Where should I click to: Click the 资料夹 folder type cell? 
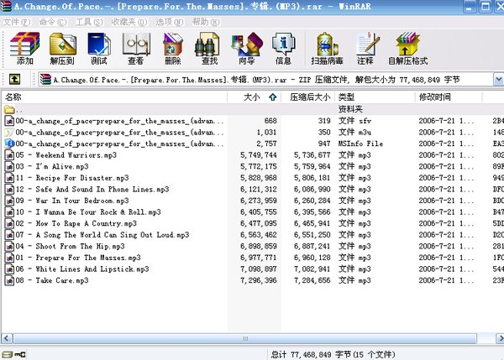tap(350, 109)
